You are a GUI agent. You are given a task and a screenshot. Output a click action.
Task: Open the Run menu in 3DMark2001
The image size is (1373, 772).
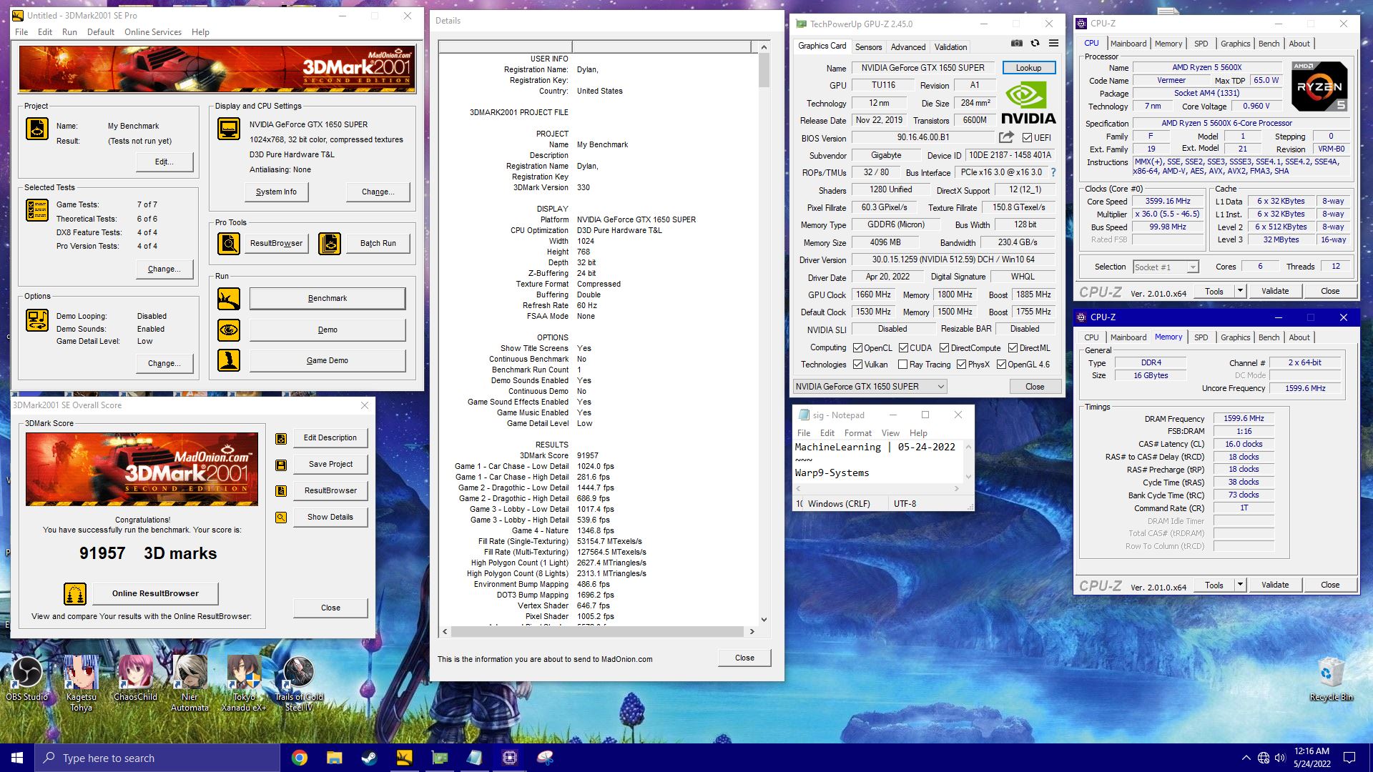69,32
